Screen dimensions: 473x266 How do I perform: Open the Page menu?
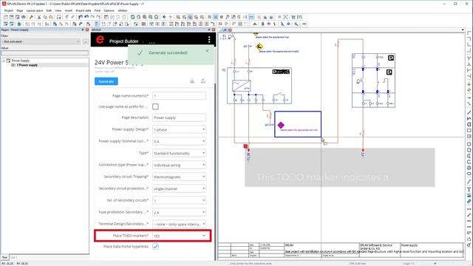coord(20,10)
